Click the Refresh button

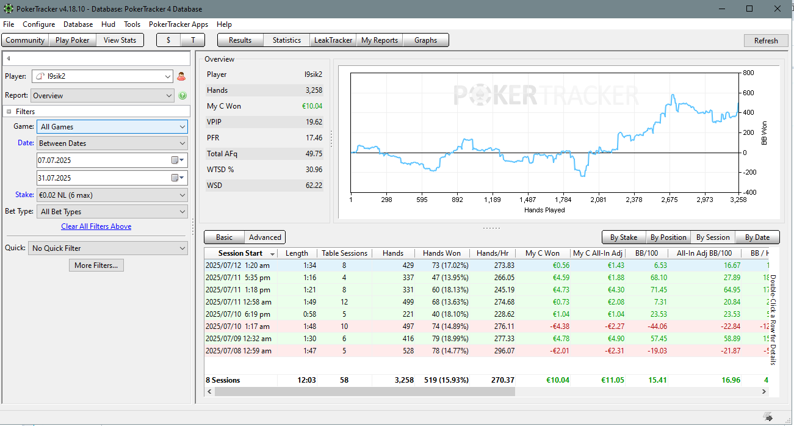766,41
